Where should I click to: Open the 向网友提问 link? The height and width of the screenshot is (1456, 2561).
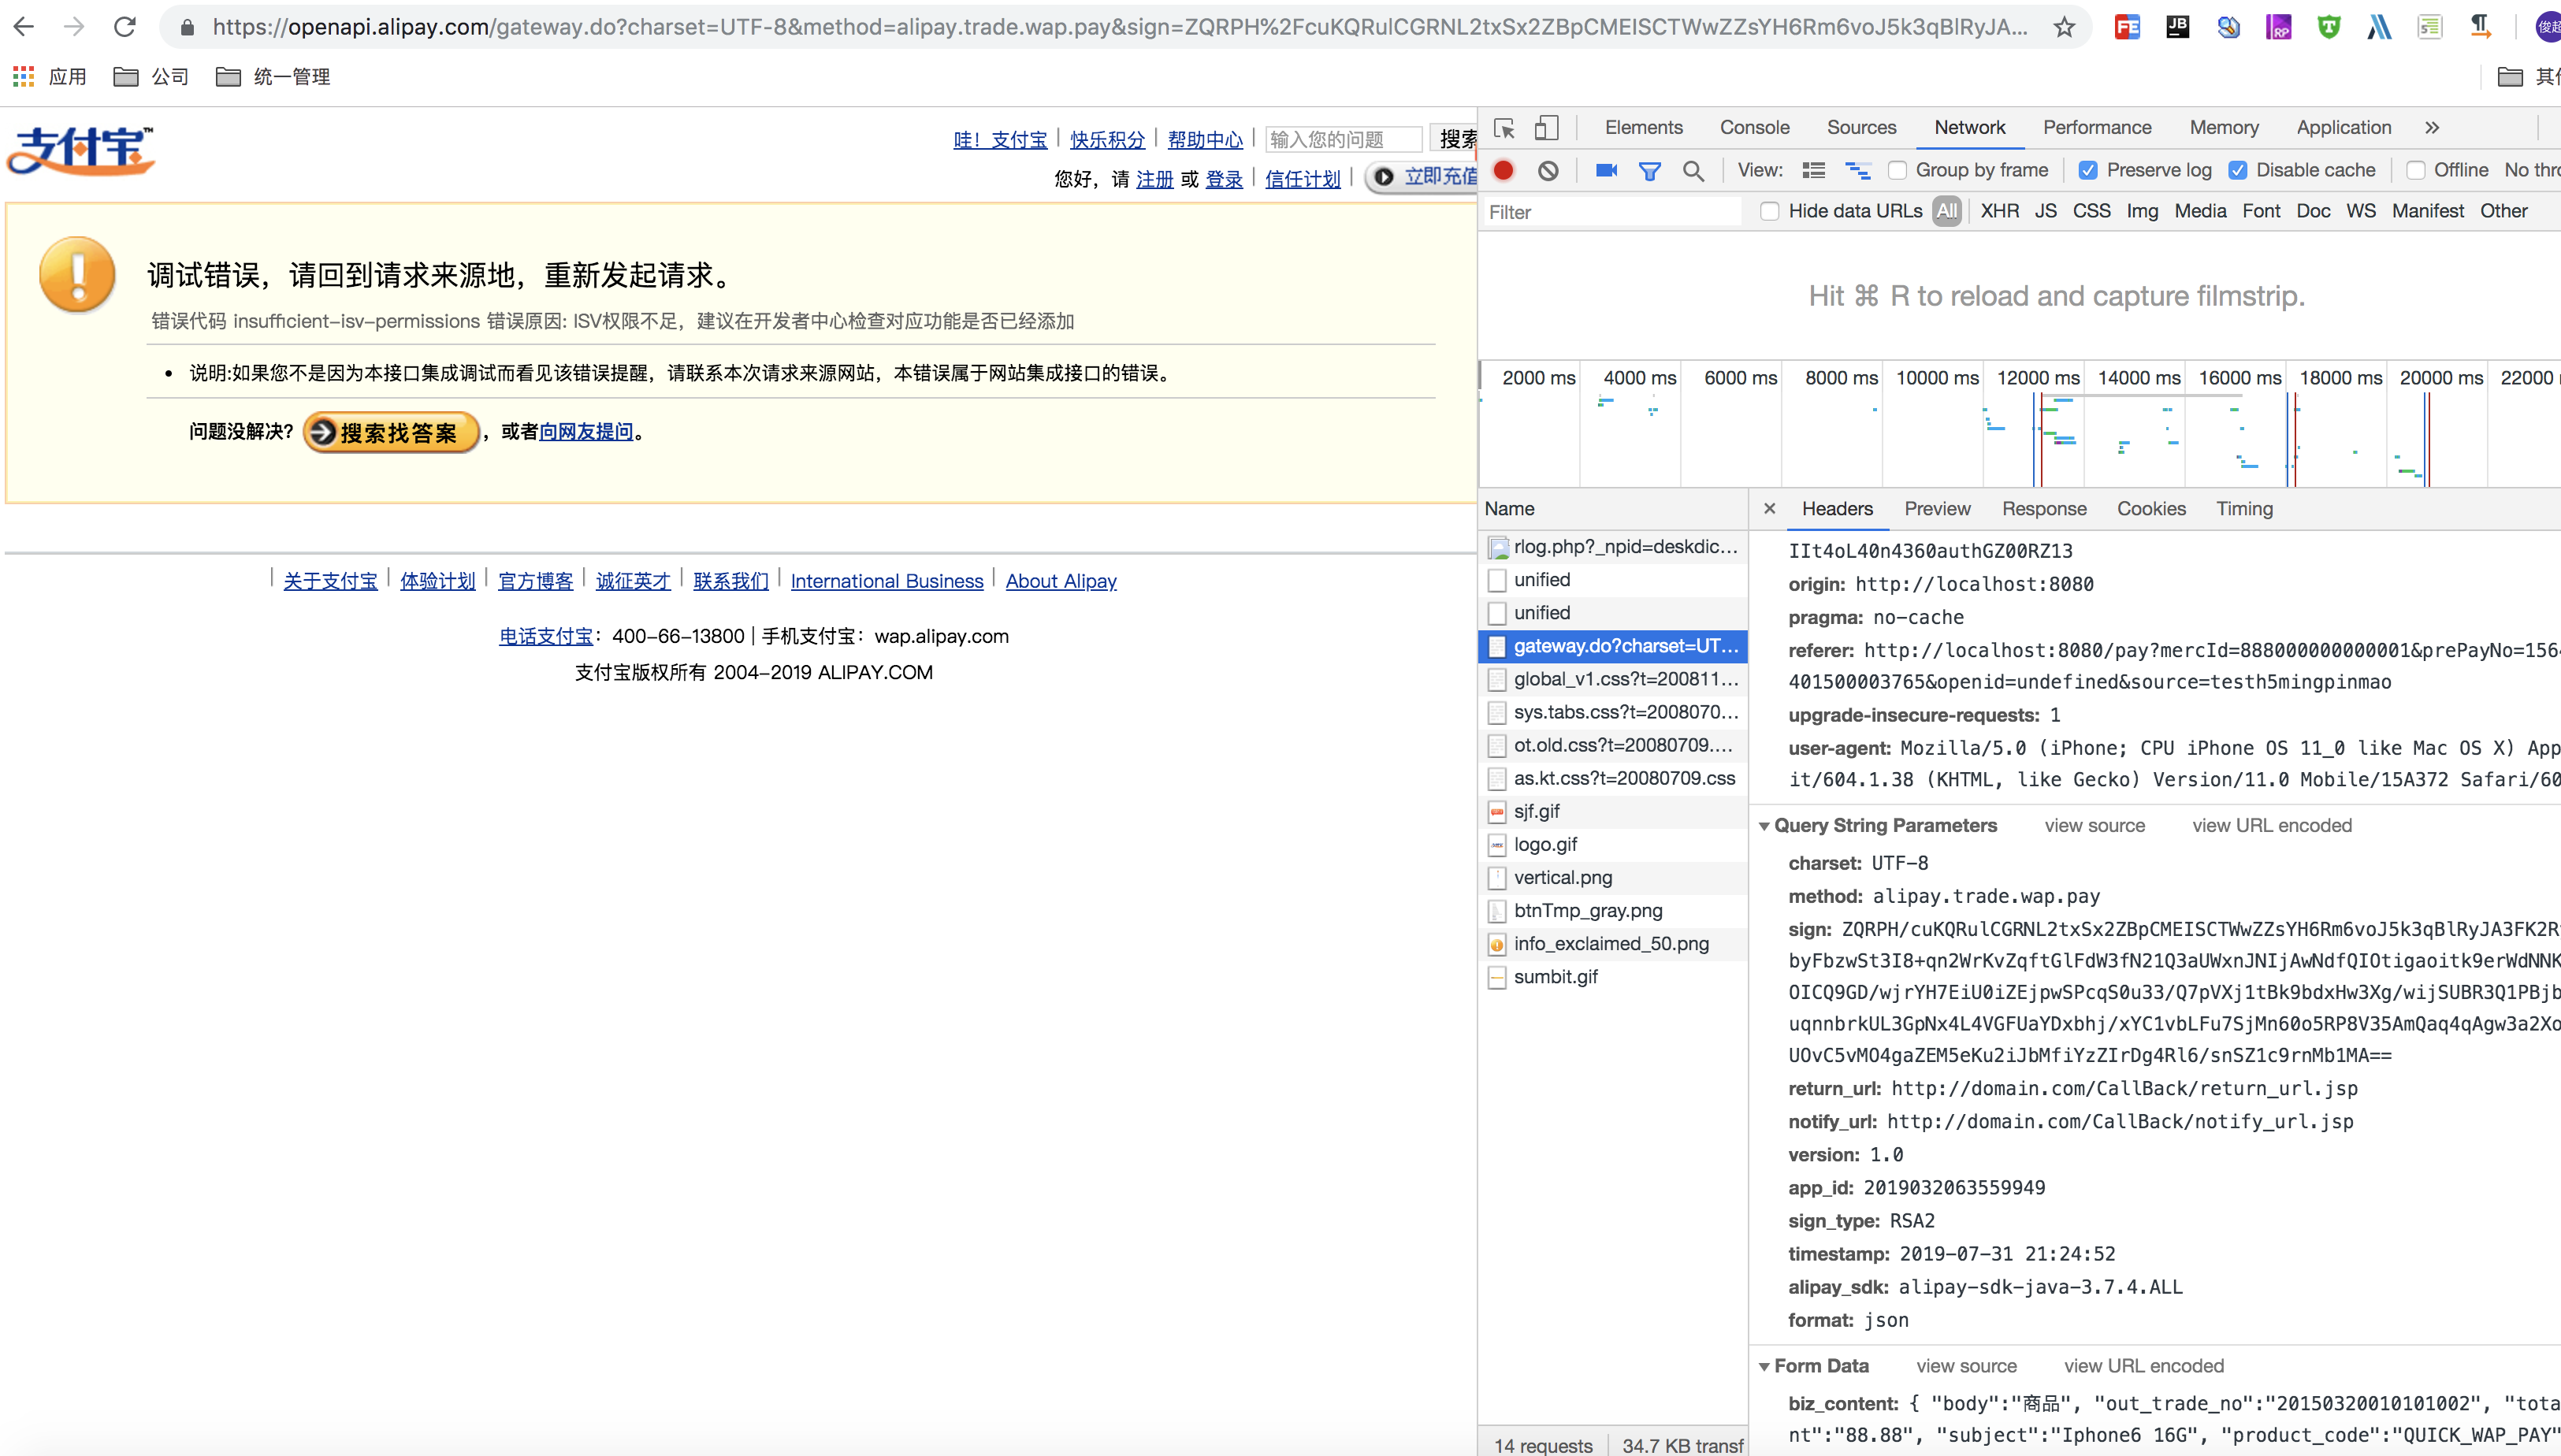pos(586,431)
